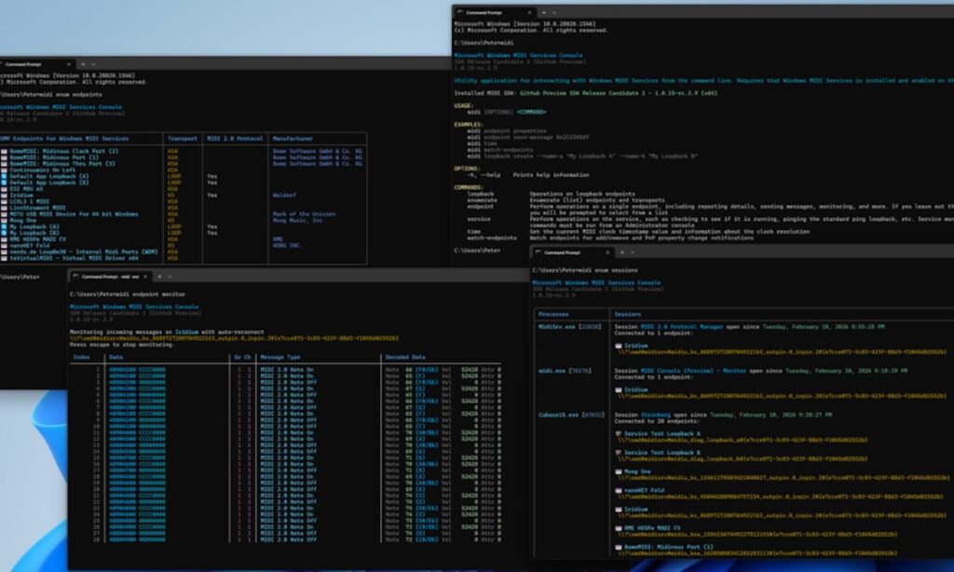Image resolution: width=954 pixels, height=572 pixels.
Task: Click the Iridium endpoint icon under MidiSrv.exe session
Action: 618,346
